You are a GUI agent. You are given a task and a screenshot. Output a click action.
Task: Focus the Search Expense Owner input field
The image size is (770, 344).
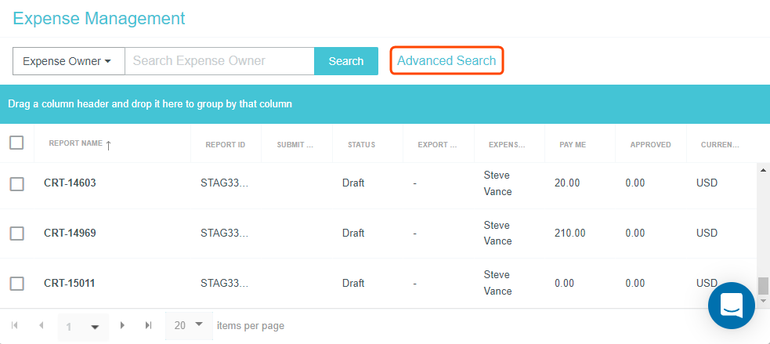point(219,61)
